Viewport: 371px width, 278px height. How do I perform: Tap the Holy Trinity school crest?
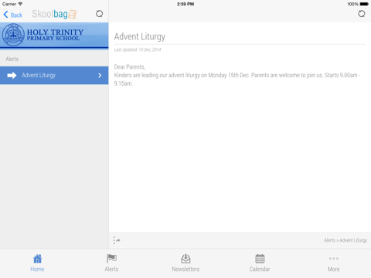tap(13, 35)
